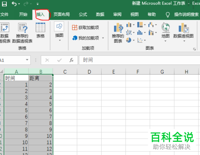Insert a scatter or bubble chart

click(140, 40)
